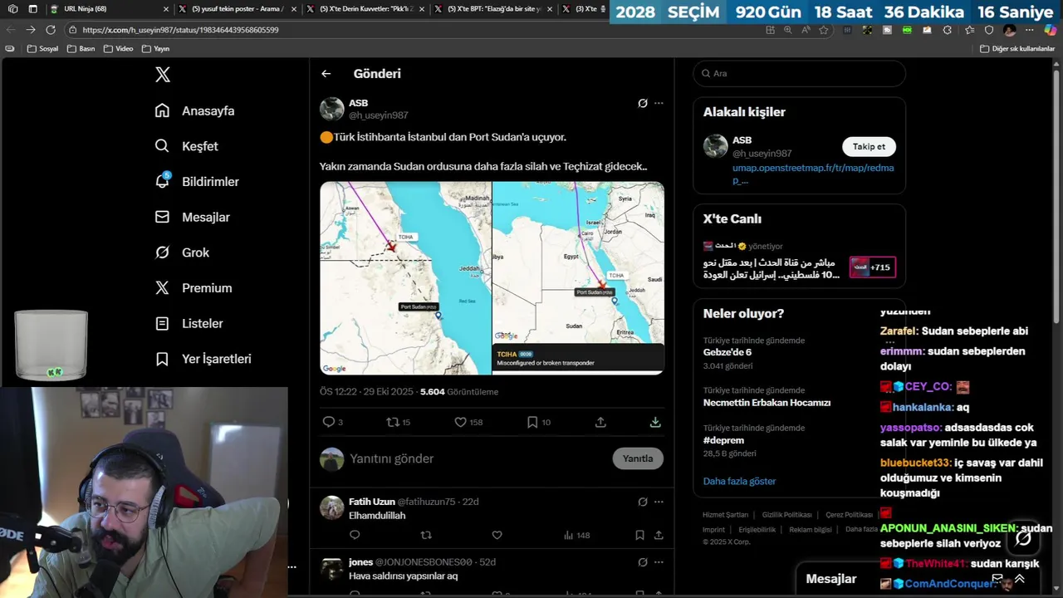Open Fatih Uzun's profile name

pyautogui.click(x=372, y=502)
